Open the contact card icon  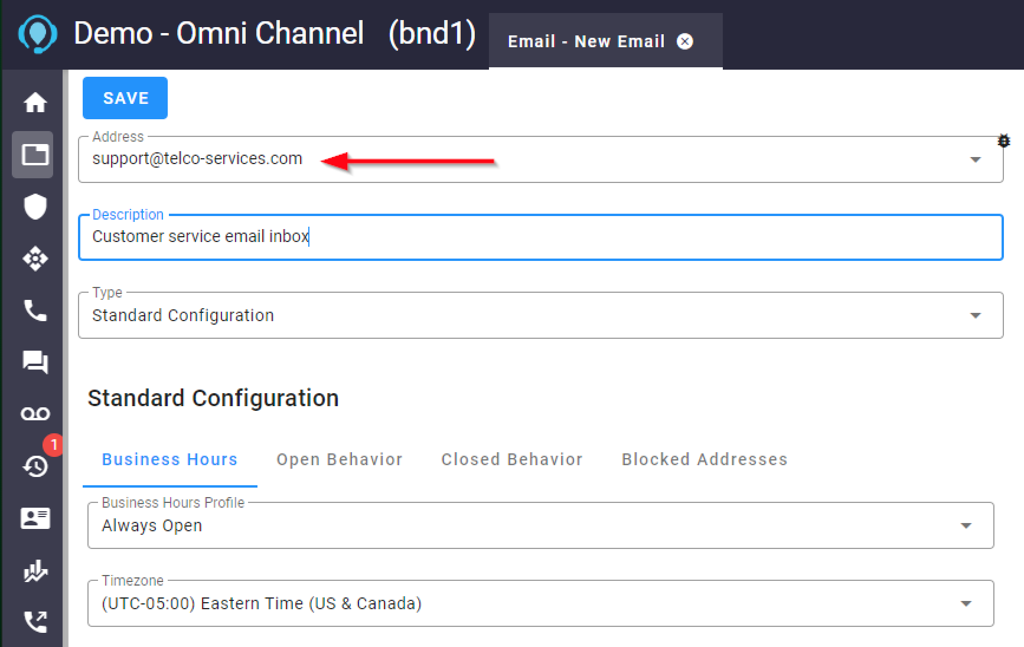pos(35,518)
